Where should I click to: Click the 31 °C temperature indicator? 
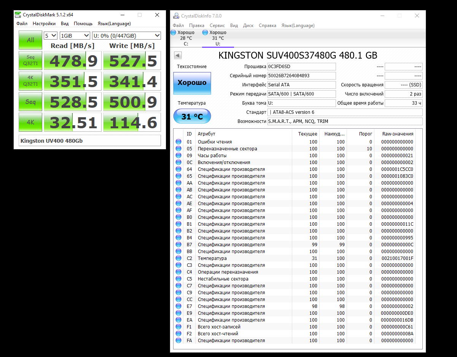pos(192,116)
